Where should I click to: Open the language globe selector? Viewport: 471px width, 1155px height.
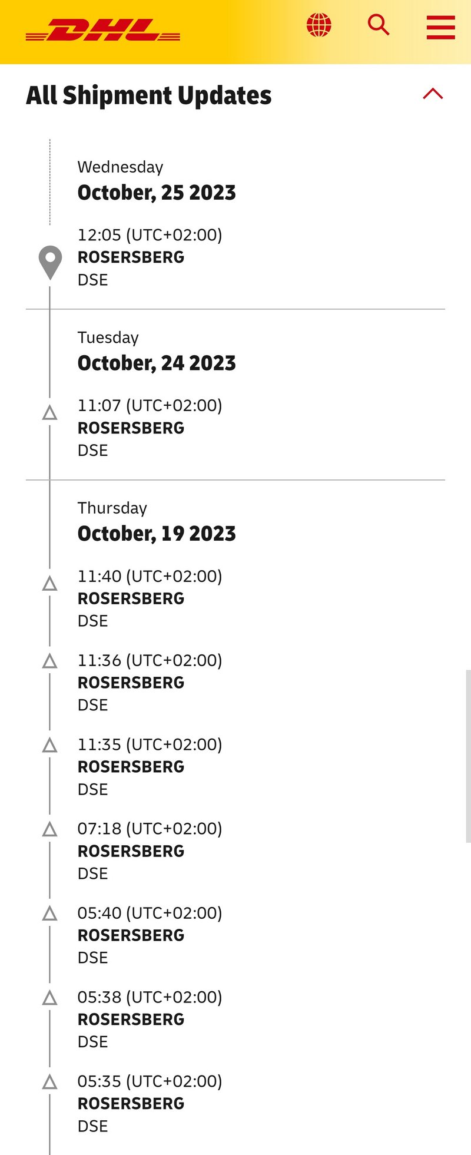[x=319, y=25]
